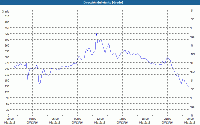Select the 05/12/16 date under 09:00
200x125 pixels.
coord(77,122)
